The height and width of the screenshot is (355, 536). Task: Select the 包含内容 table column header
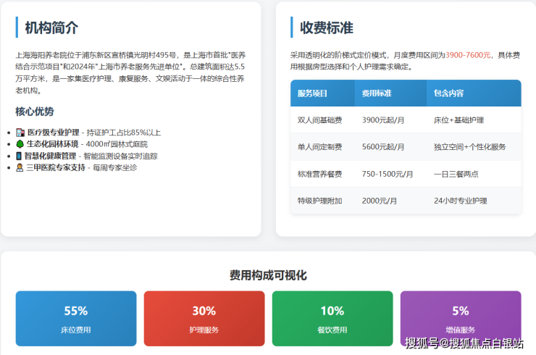pyautogui.click(x=448, y=93)
